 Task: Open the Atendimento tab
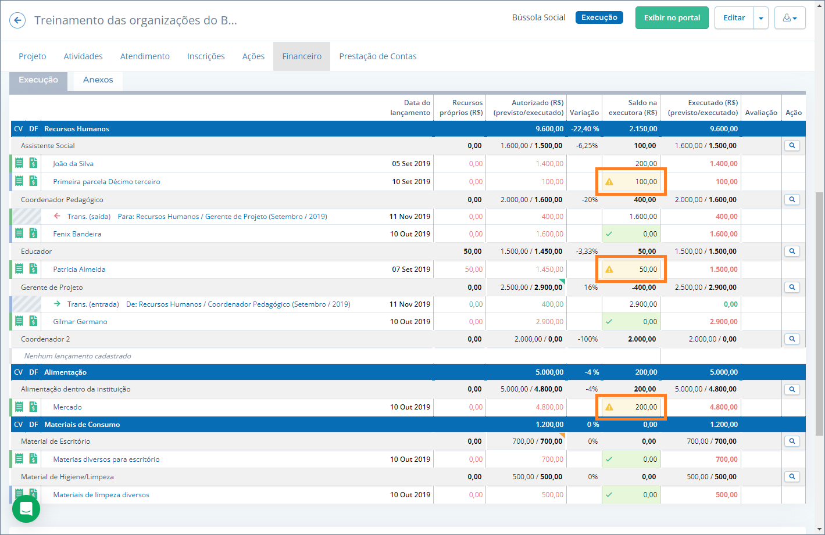(x=145, y=56)
